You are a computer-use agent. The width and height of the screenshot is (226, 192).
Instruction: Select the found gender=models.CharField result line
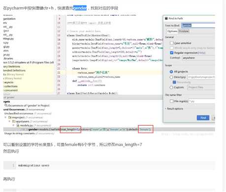click(x=109, y=130)
